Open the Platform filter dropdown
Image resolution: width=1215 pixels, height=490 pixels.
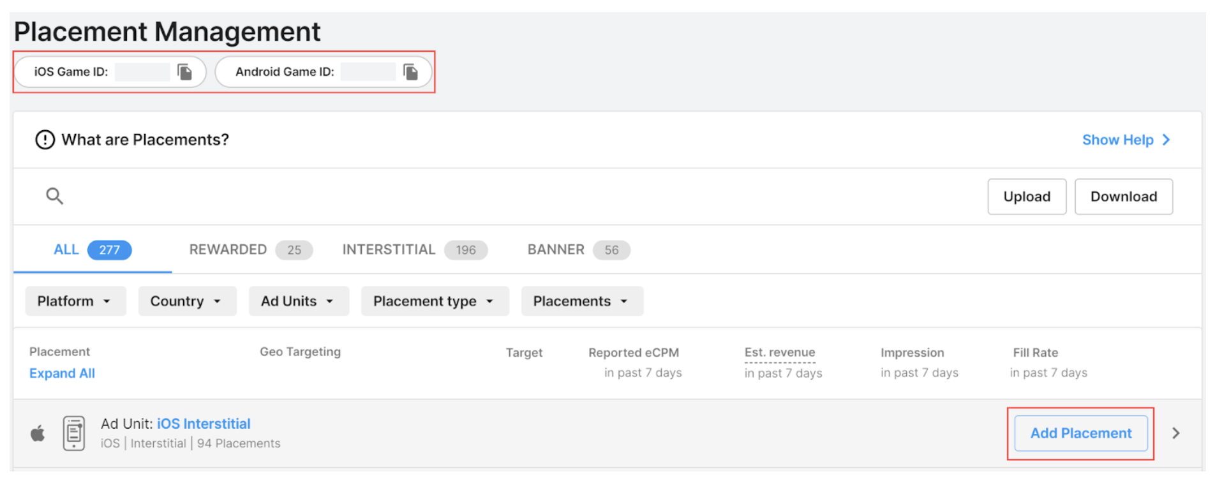point(75,301)
